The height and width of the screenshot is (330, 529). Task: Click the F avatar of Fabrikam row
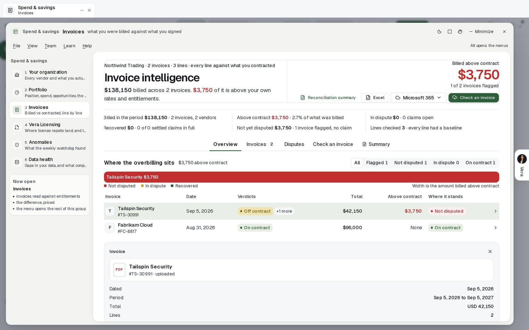(110, 228)
